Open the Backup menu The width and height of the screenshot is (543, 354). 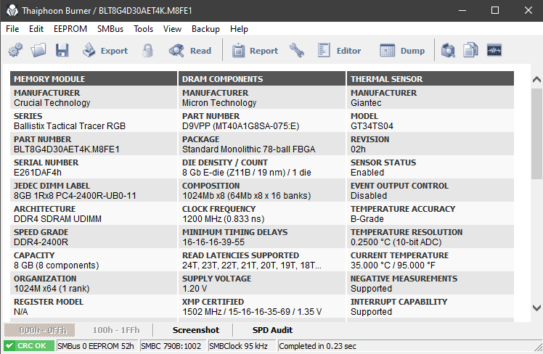(205, 29)
